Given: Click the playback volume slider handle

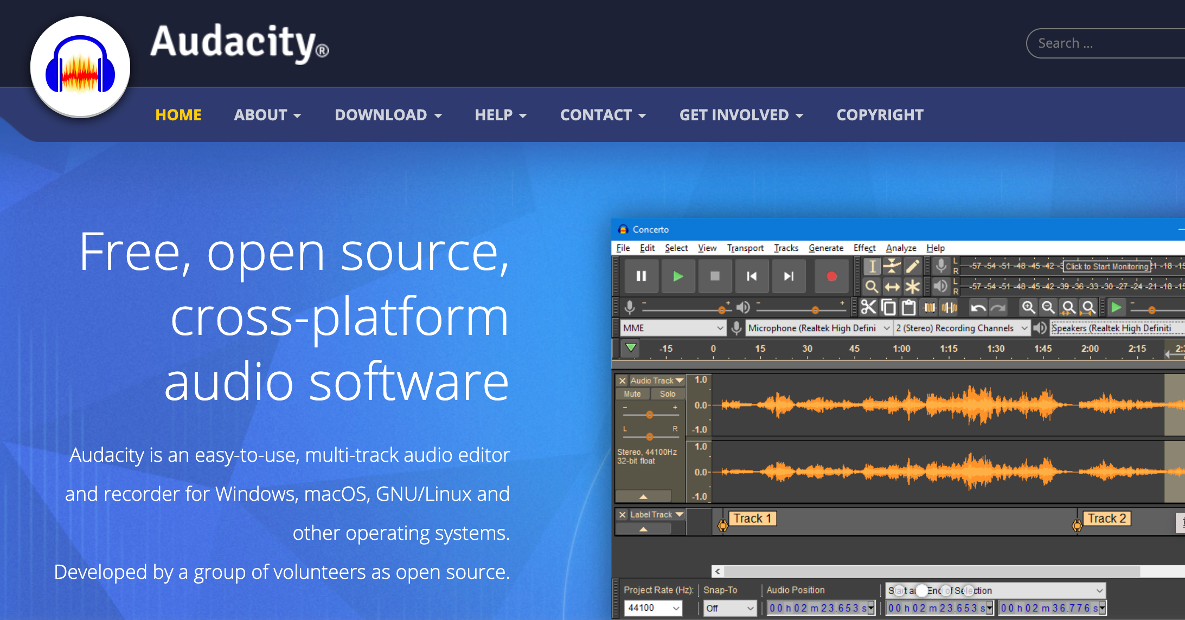Looking at the screenshot, I should pos(815,310).
